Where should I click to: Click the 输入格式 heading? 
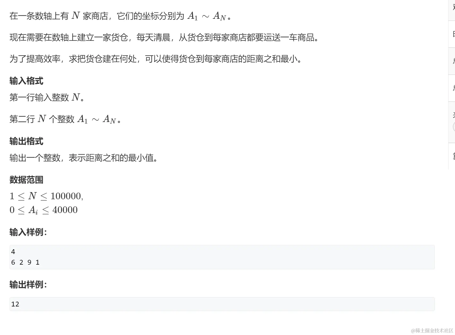click(26, 81)
